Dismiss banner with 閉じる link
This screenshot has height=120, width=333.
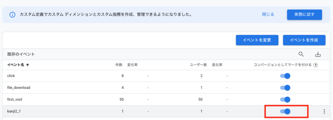[x=268, y=15]
